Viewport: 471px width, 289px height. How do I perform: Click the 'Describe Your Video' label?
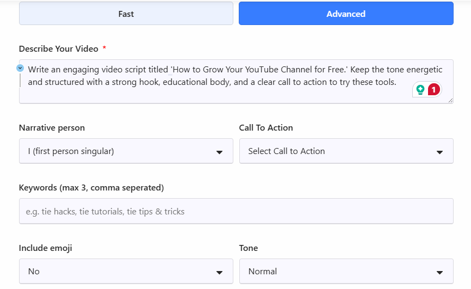(59, 49)
